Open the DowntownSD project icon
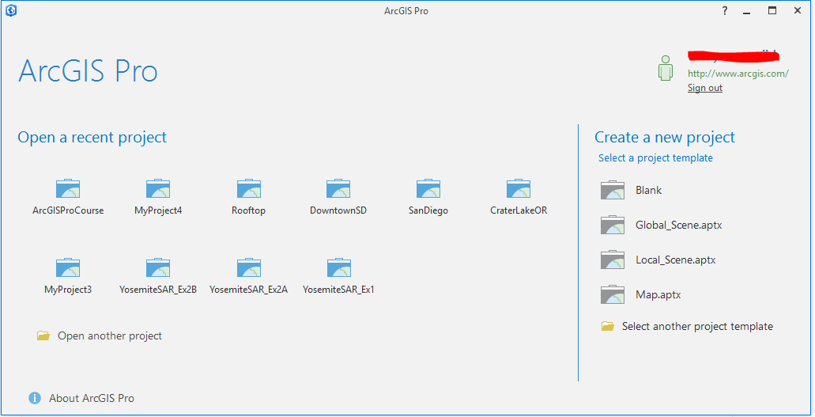The width and height of the screenshot is (815, 417). click(338, 188)
